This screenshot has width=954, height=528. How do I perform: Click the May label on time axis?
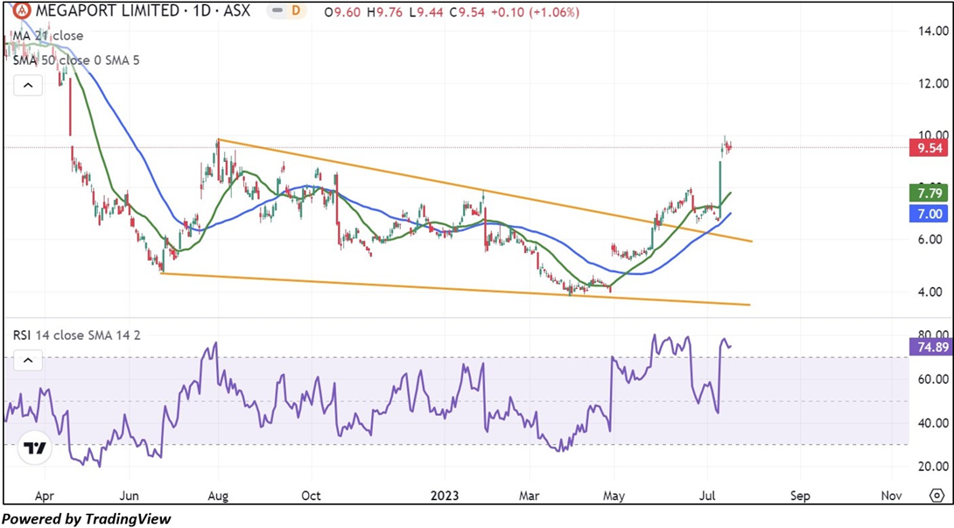tap(614, 496)
